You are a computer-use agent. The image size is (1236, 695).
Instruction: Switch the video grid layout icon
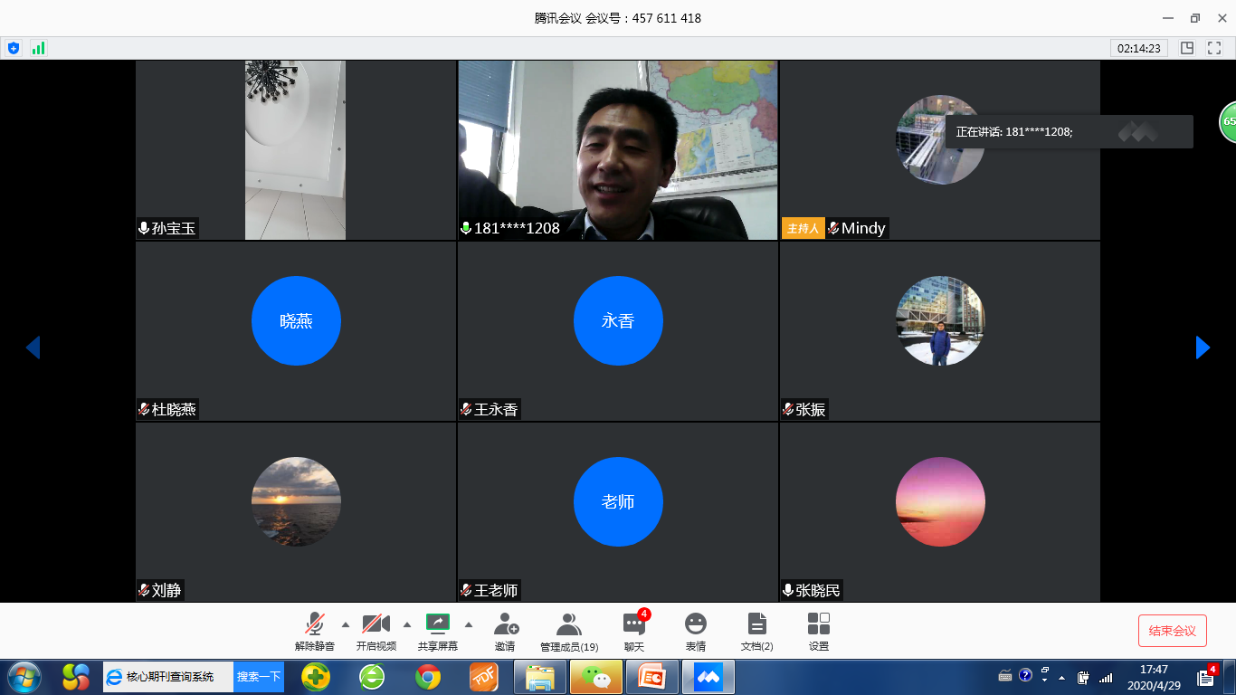coord(1187,48)
